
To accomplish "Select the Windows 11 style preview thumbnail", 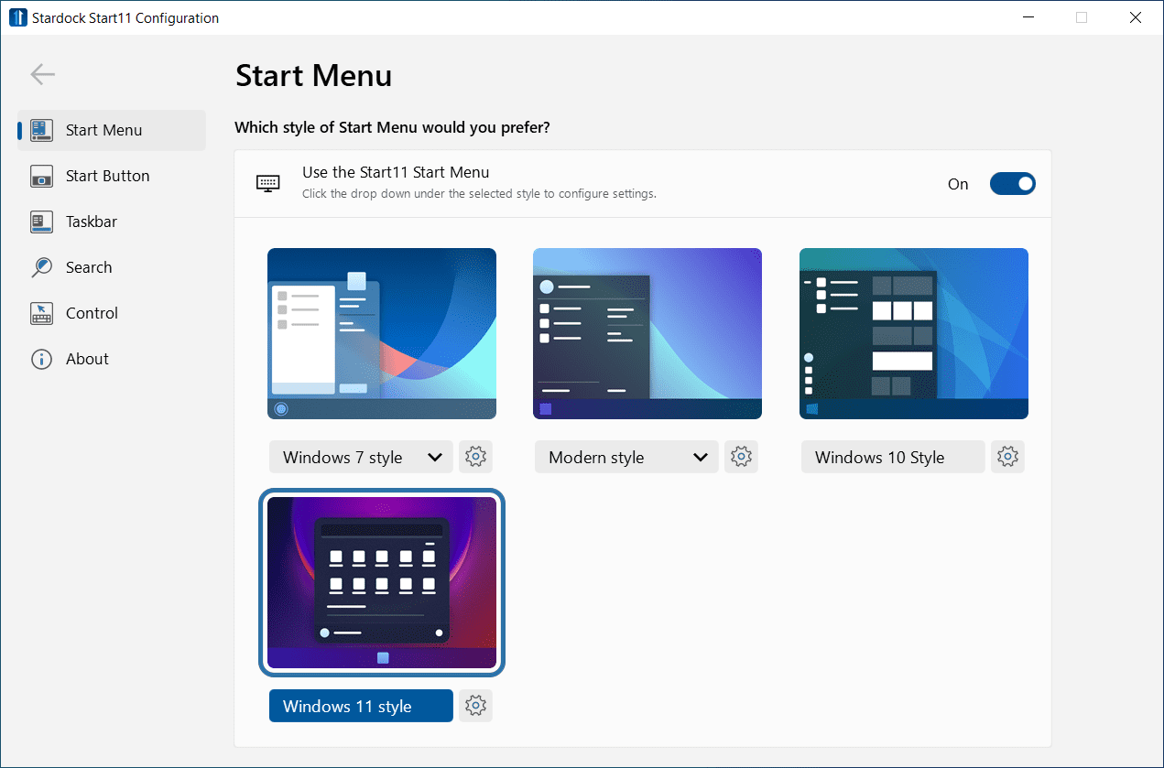I will pyautogui.click(x=382, y=582).
